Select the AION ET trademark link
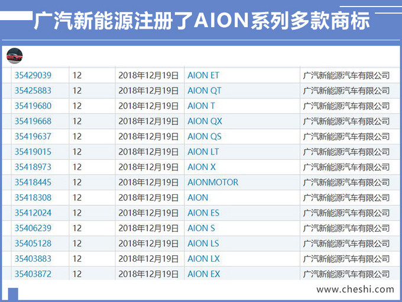The width and height of the screenshot is (402, 302). 203,75
